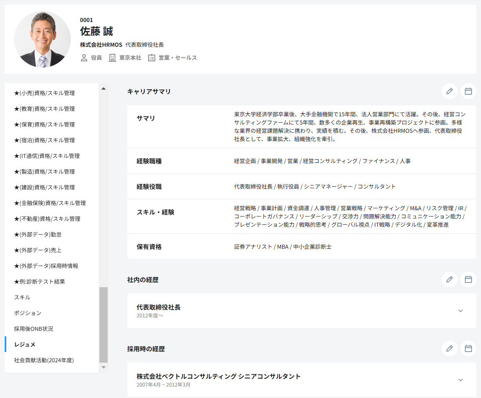Expand the 株式会社ベクトルコンサルティング entry chevron
The height and width of the screenshot is (398, 481).
click(461, 380)
